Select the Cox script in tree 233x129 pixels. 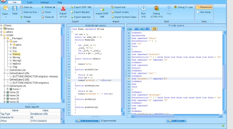[15, 51]
